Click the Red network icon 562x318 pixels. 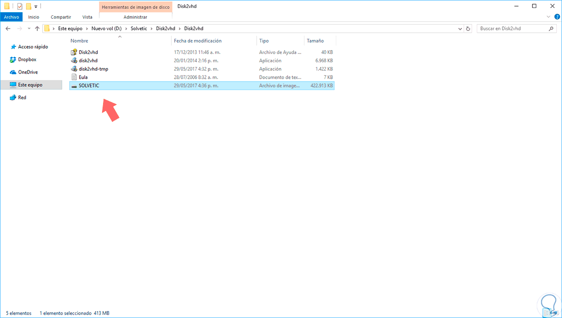coord(13,97)
